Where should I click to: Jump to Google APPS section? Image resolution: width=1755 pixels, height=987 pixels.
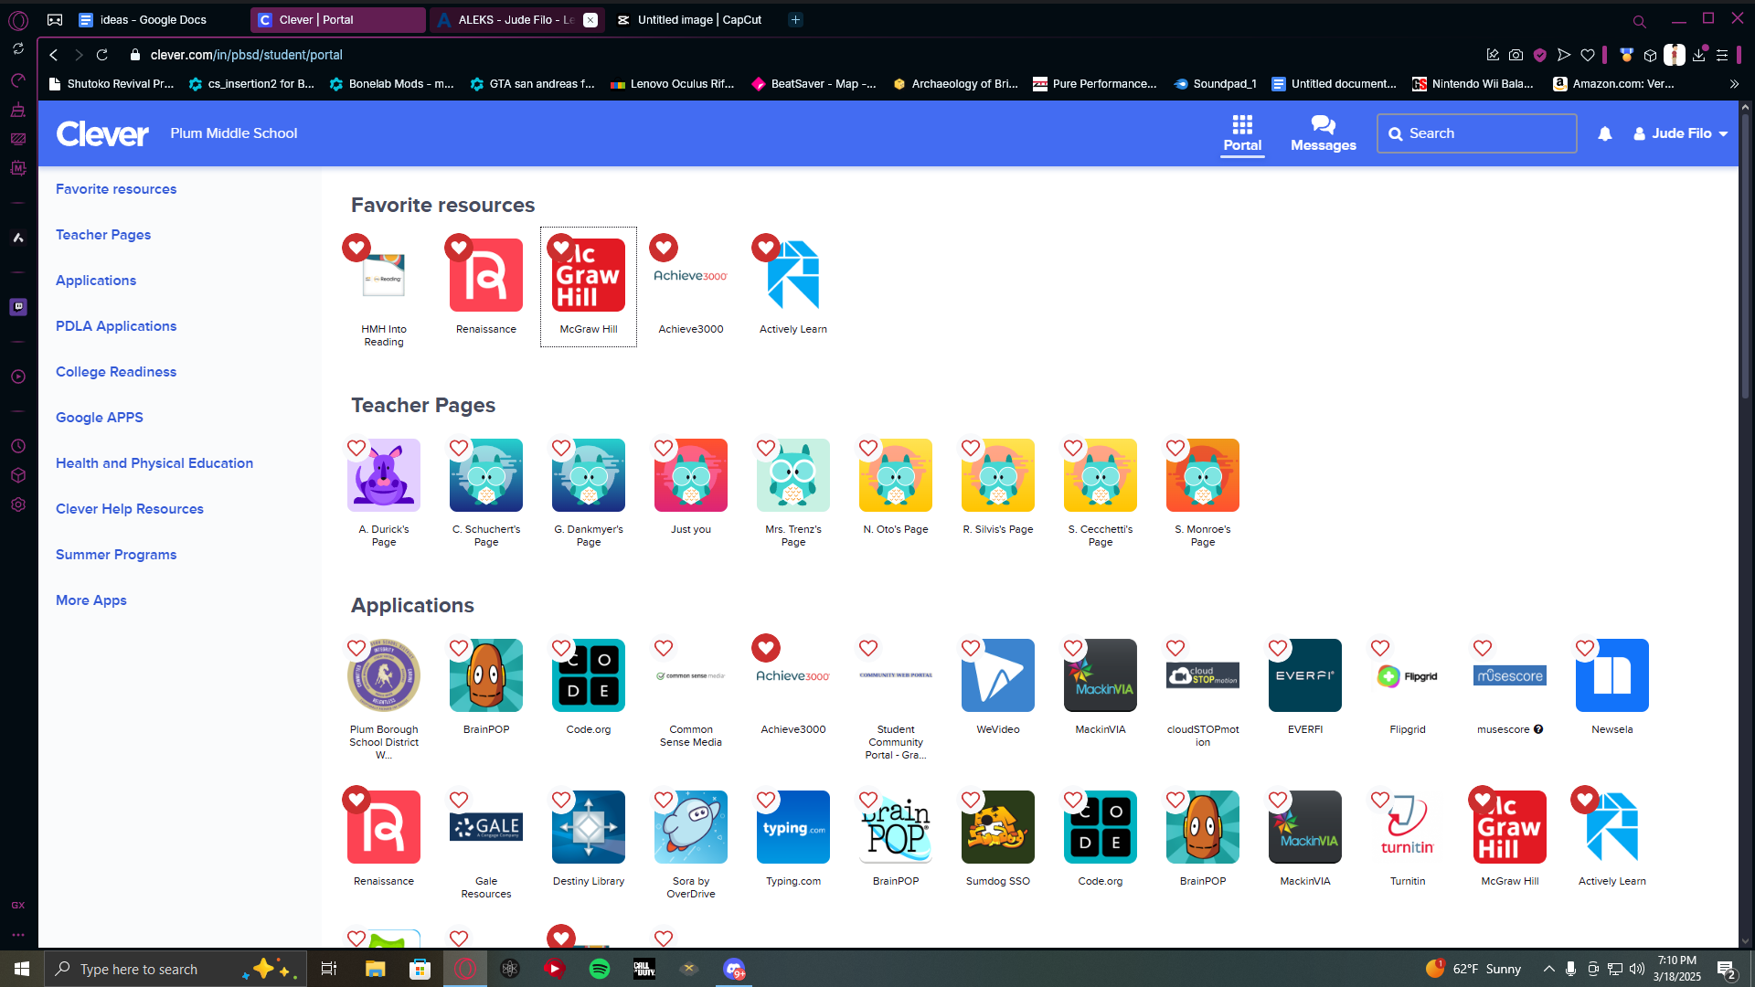(x=100, y=418)
